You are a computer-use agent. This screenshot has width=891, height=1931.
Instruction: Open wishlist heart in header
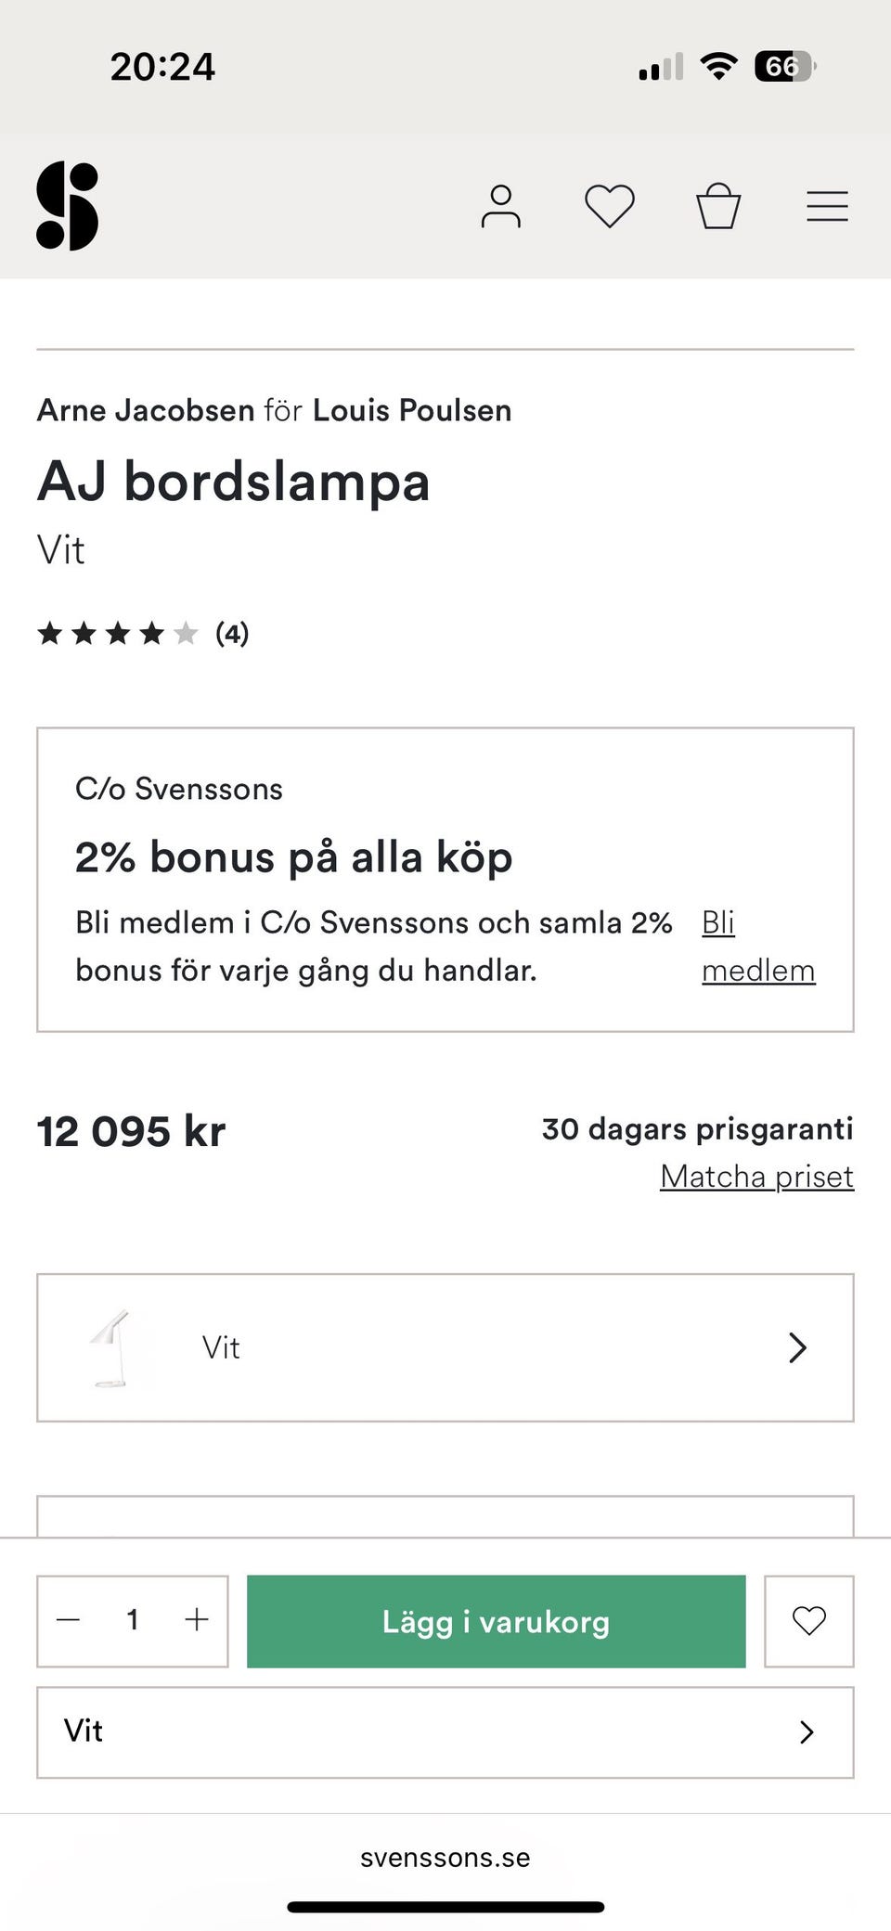pyautogui.click(x=609, y=206)
